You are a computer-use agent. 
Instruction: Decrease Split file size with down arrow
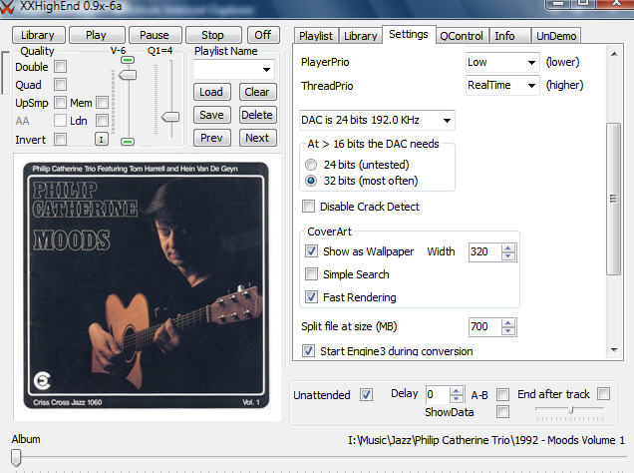[507, 331]
